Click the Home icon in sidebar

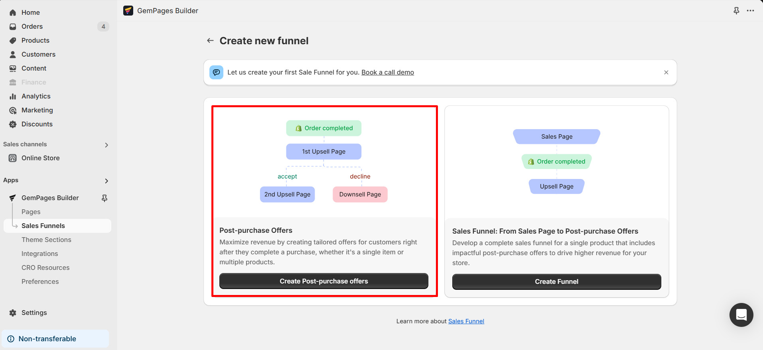click(x=13, y=13)
